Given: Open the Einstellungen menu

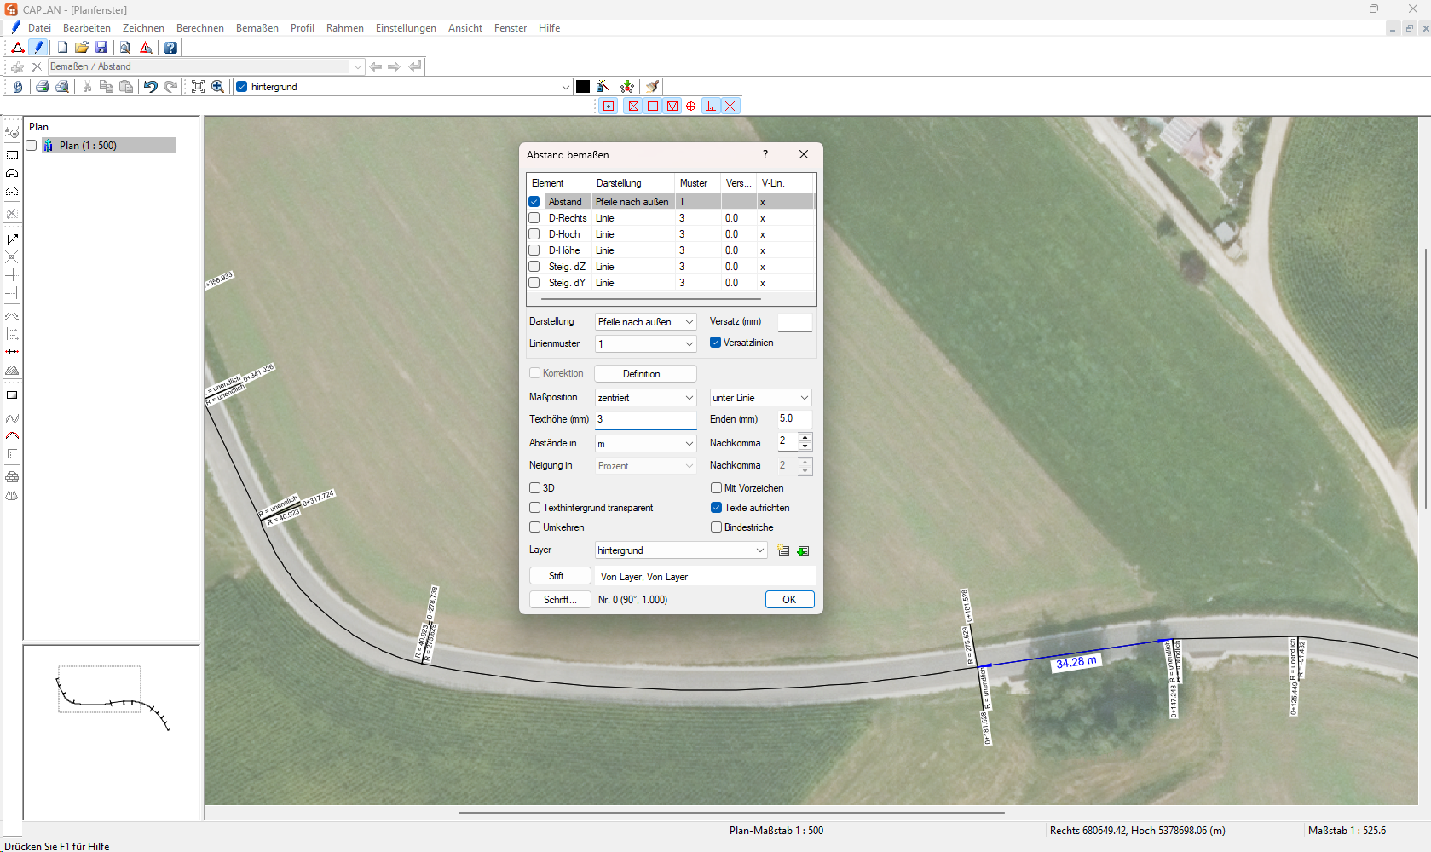Looking at the screenshot, I should (x=406, y=28).
